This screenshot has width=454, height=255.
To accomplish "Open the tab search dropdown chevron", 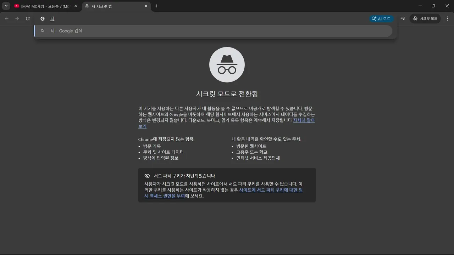I will pyautogui.click(x=6, y=6).
